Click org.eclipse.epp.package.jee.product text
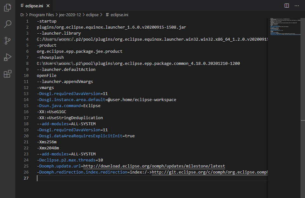The image size is (305, 198). point(80,51)
